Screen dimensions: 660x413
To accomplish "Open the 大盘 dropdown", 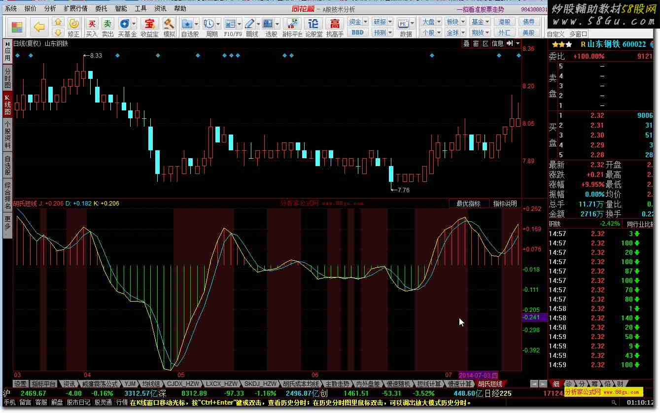I will tap(431, 22).
